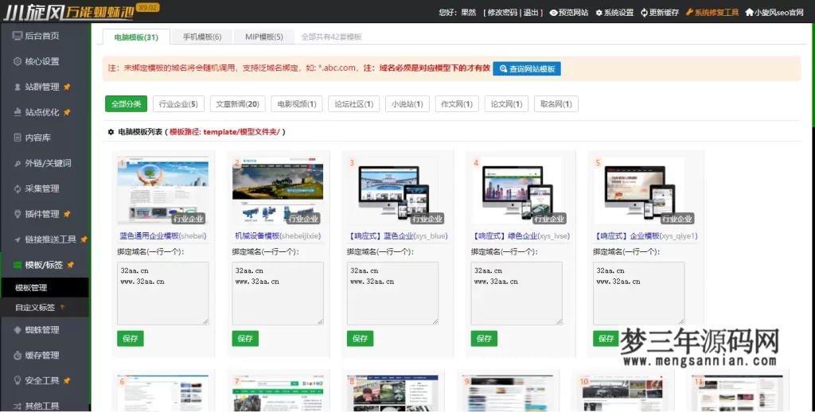
Task: Click the gear icon beside 核心设置
Action: 18,61
